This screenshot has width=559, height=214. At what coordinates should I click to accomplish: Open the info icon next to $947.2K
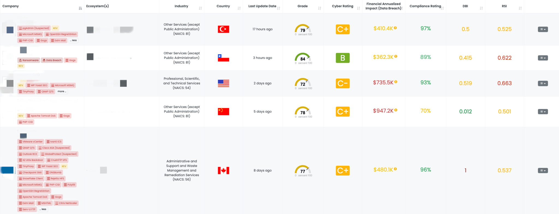tap(396, 110)
